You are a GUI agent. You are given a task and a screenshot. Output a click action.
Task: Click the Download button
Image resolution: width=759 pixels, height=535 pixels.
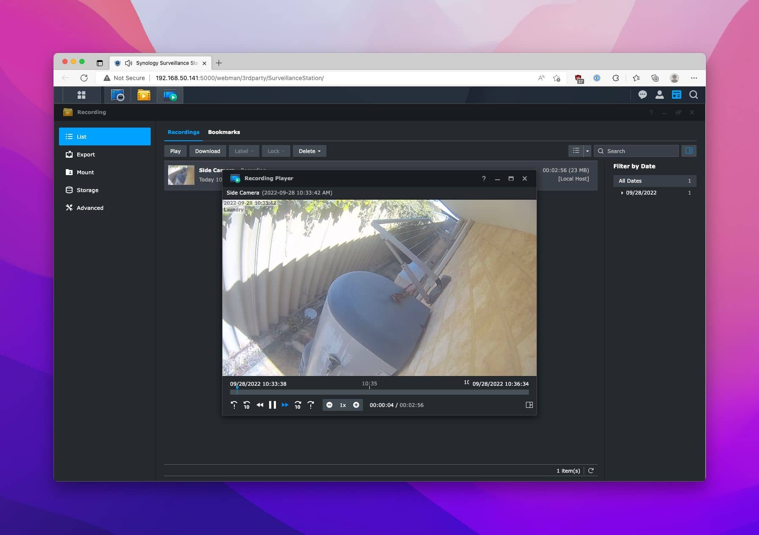[x=208, y=151]
